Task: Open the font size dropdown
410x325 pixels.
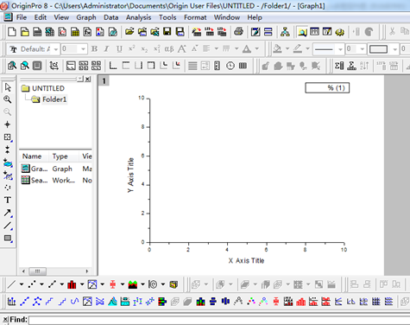Action: tap(83, 49)
